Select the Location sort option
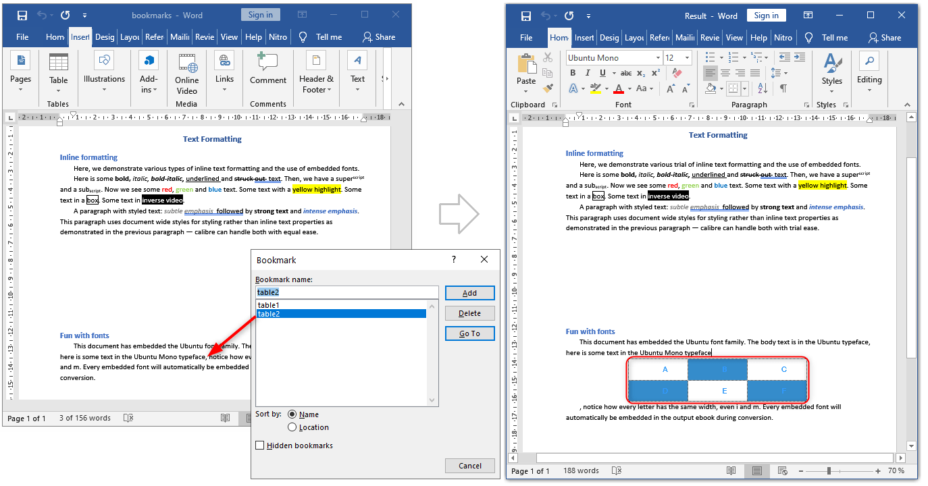Viewport: 928px width, 486px height. pyautogui.click(x=291, y=427)
